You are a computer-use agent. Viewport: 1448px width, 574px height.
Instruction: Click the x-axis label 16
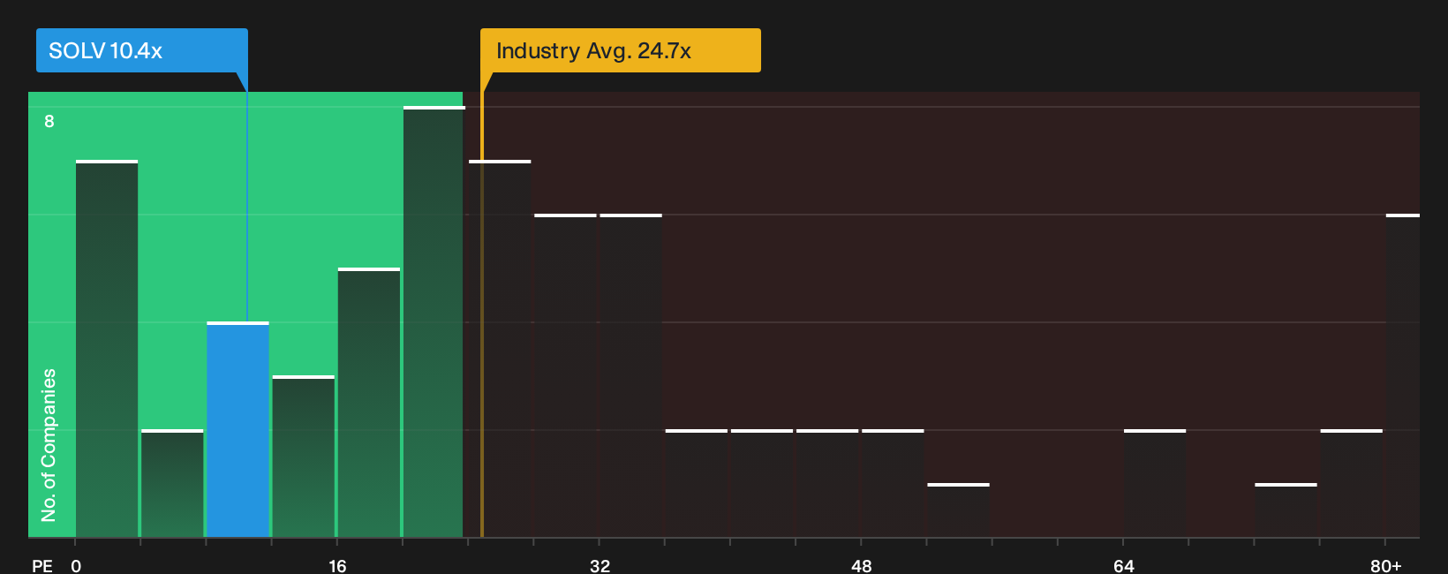click(337, 565)
